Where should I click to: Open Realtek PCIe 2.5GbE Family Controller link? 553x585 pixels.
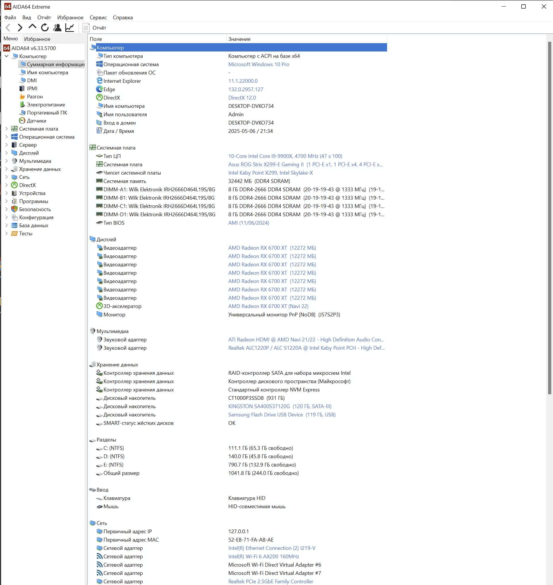[271, 582]
